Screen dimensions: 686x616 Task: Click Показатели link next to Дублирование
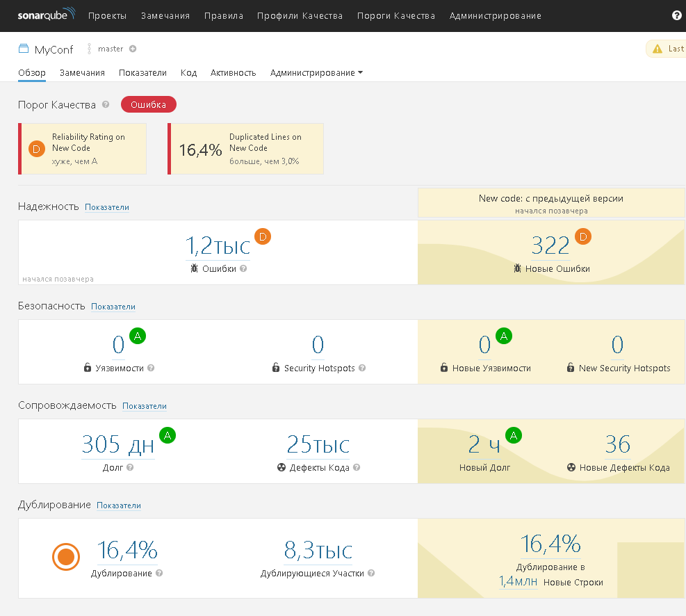[119, 505]
